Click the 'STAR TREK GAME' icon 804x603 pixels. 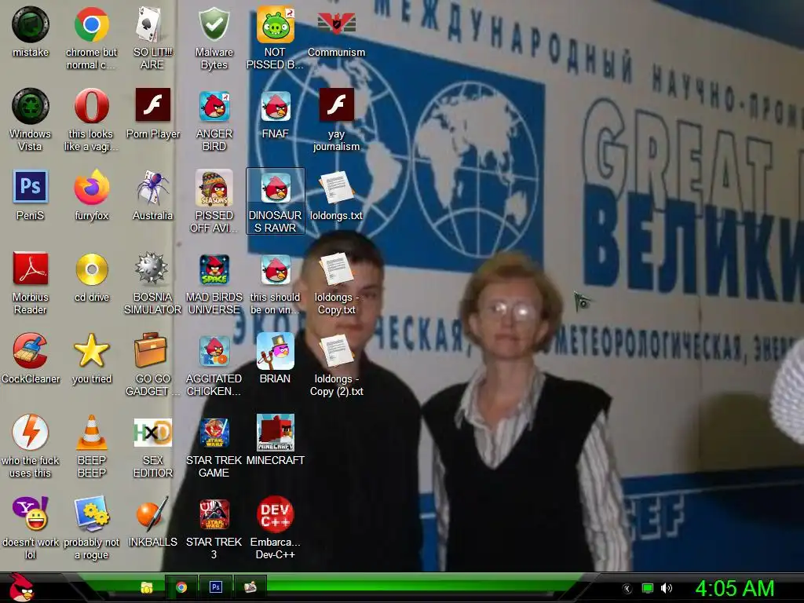pyautogui.click(x=214, y=433)
